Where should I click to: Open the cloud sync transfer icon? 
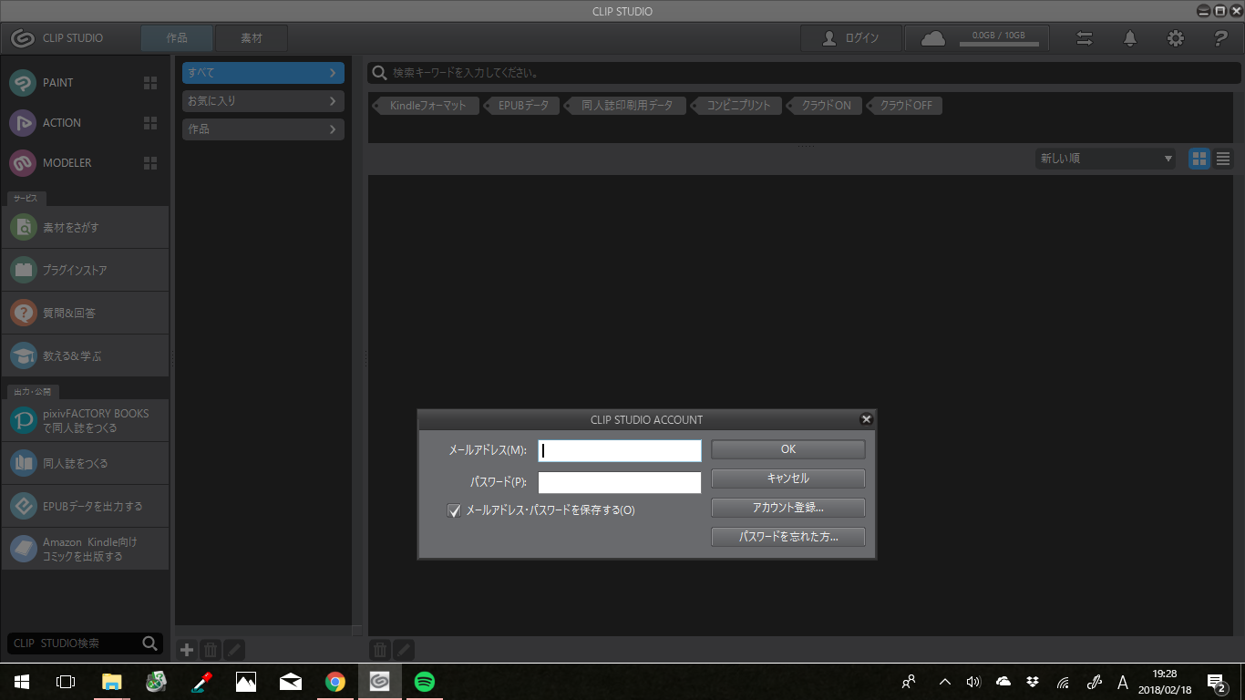pos(1085,38)
